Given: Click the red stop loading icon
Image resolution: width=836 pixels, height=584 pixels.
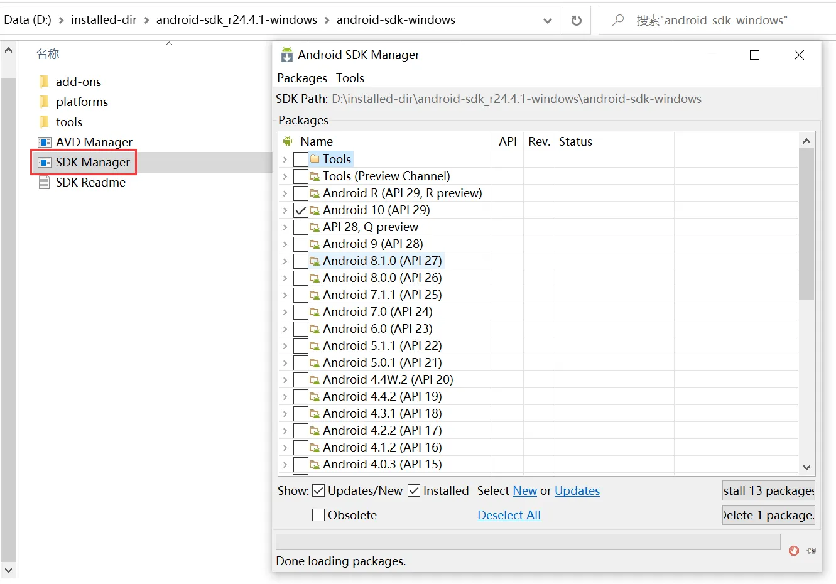Looking at the screenshot, I should pos(794,550).
